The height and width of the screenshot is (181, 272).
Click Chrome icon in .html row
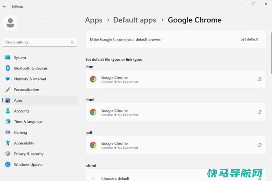pyautogui.click(x=93, y=112)
